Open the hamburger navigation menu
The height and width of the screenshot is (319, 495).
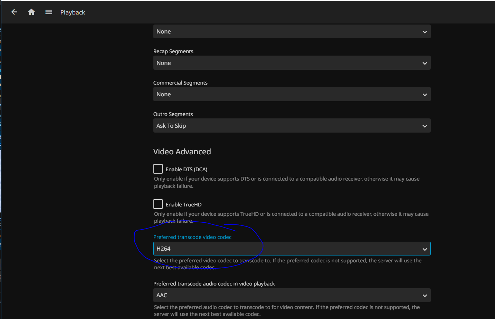[x=49, y=12]
